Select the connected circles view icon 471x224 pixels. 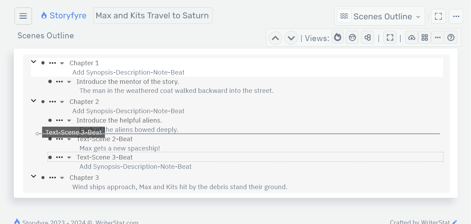coord(367,38)
